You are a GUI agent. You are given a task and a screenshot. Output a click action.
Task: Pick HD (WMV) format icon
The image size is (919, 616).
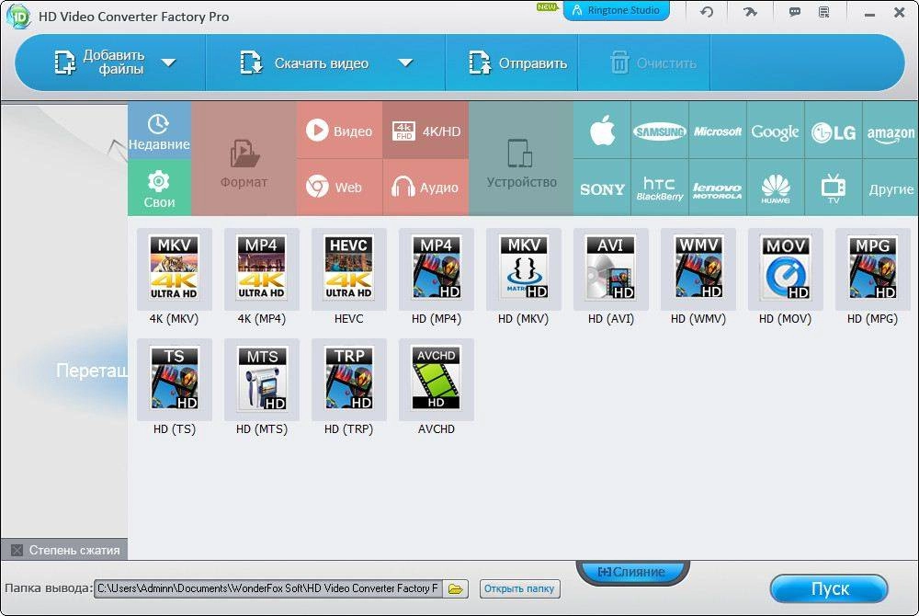click(x=698, y=269)
